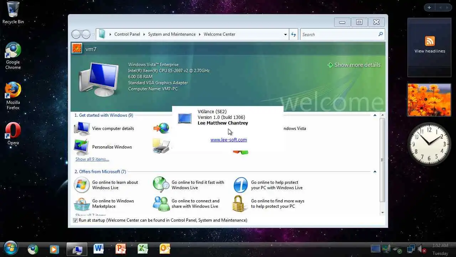Click the vm7 user account picture
456x257 pixels.
77,48
